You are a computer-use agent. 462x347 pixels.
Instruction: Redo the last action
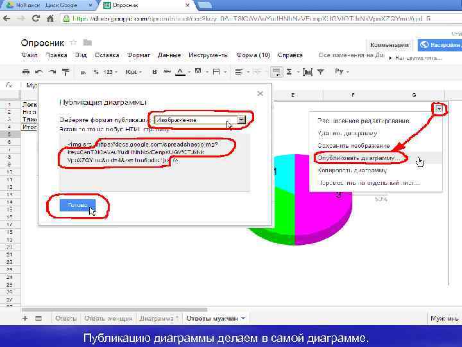click(53, 72)
